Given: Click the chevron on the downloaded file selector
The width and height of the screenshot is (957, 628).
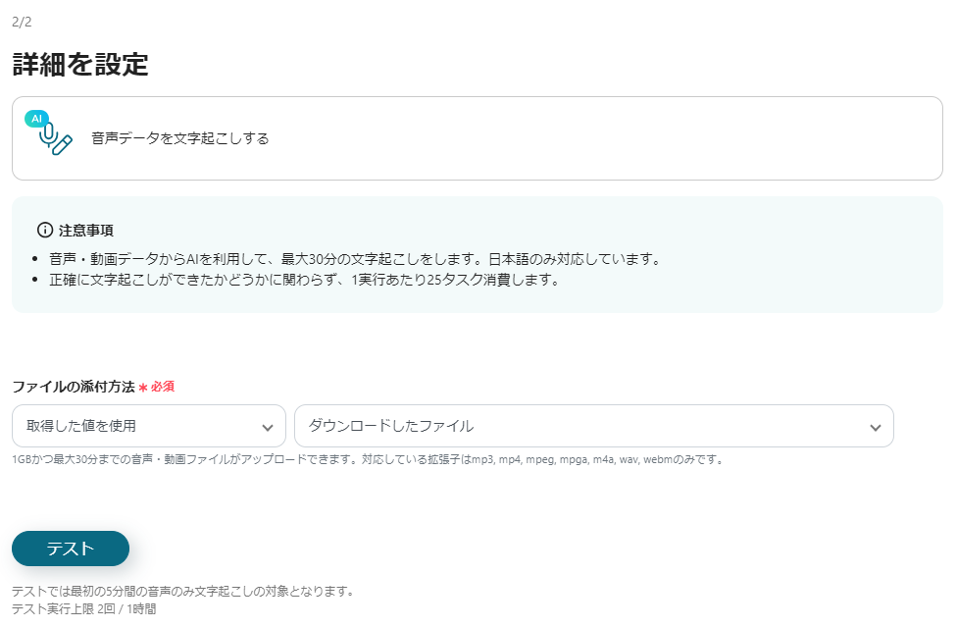Looking at the screenshot, I should 876,426.
